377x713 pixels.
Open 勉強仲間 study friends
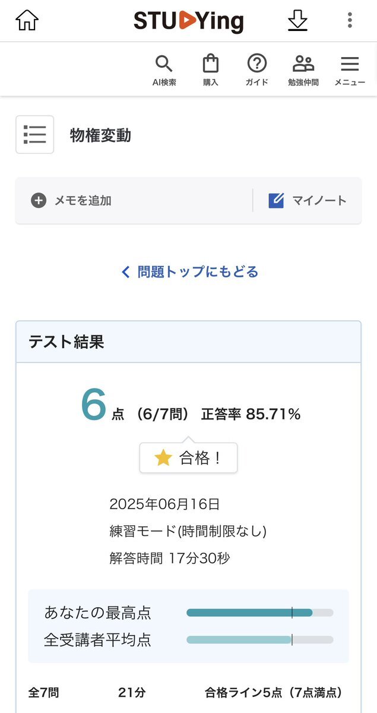303,70
